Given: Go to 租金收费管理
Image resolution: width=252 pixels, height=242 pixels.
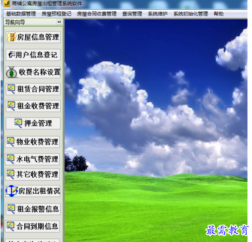Looking at the screenshot, I should [33, 106].
